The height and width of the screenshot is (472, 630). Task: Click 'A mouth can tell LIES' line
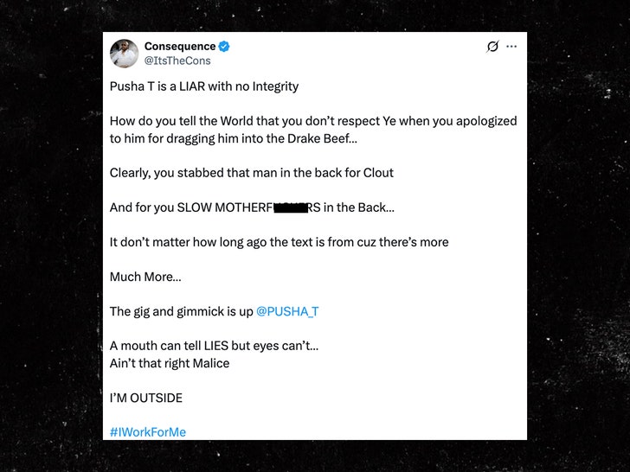click(214, 346)
